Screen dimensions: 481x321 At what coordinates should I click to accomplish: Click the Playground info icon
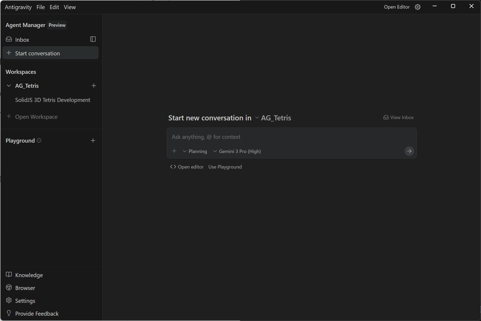[39, 141]
